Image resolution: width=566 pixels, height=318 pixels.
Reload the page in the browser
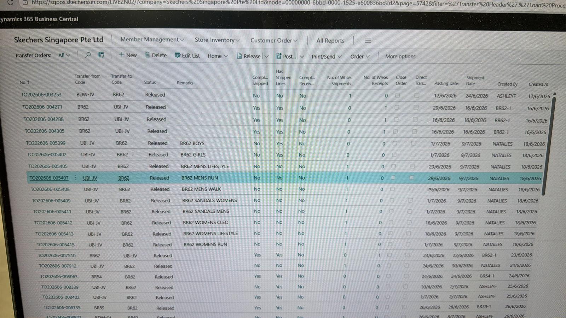click(10, 2)
